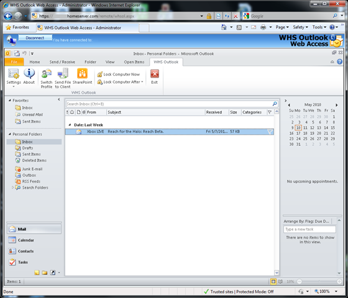This screenshot has height=298, width=348.
Task: Go to next month in calendar
Action: click(x=336, y=105)
